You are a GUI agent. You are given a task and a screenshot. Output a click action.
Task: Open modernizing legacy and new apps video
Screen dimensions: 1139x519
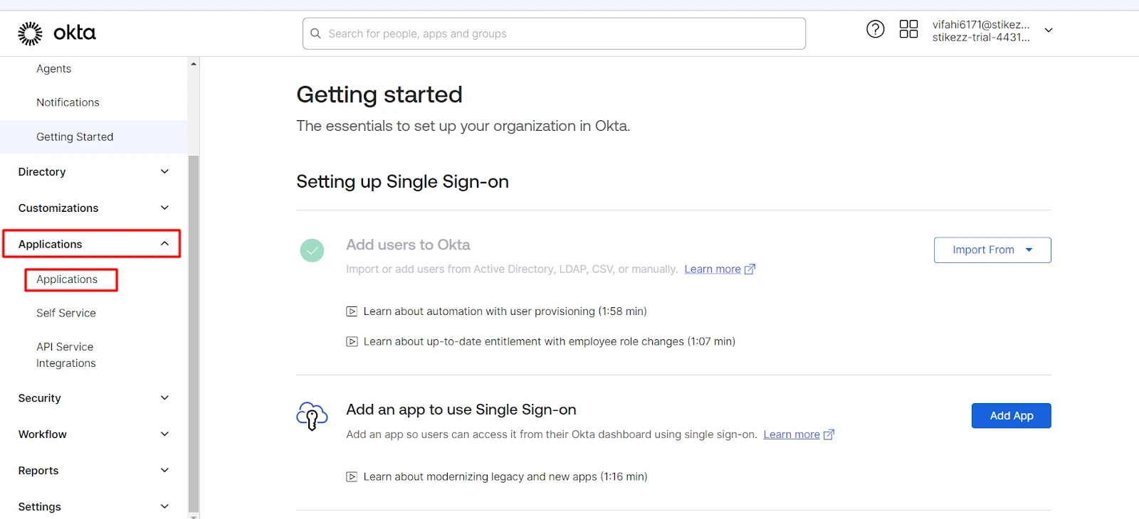[x=505, y=476]
